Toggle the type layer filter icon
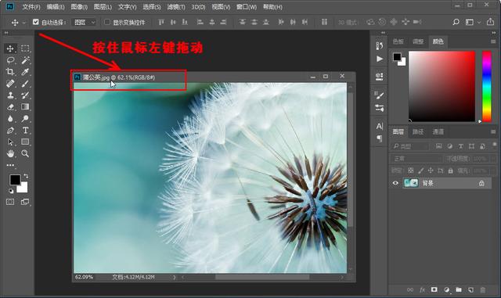Screen dimensions: 501x298 (461, 146)
